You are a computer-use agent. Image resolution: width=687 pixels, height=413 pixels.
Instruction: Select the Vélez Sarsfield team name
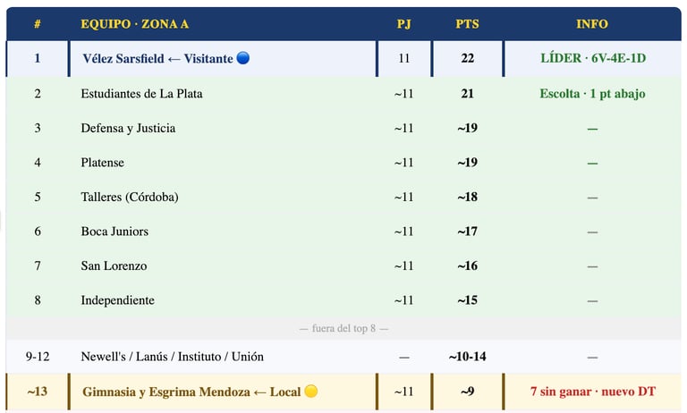click(123, 58)
